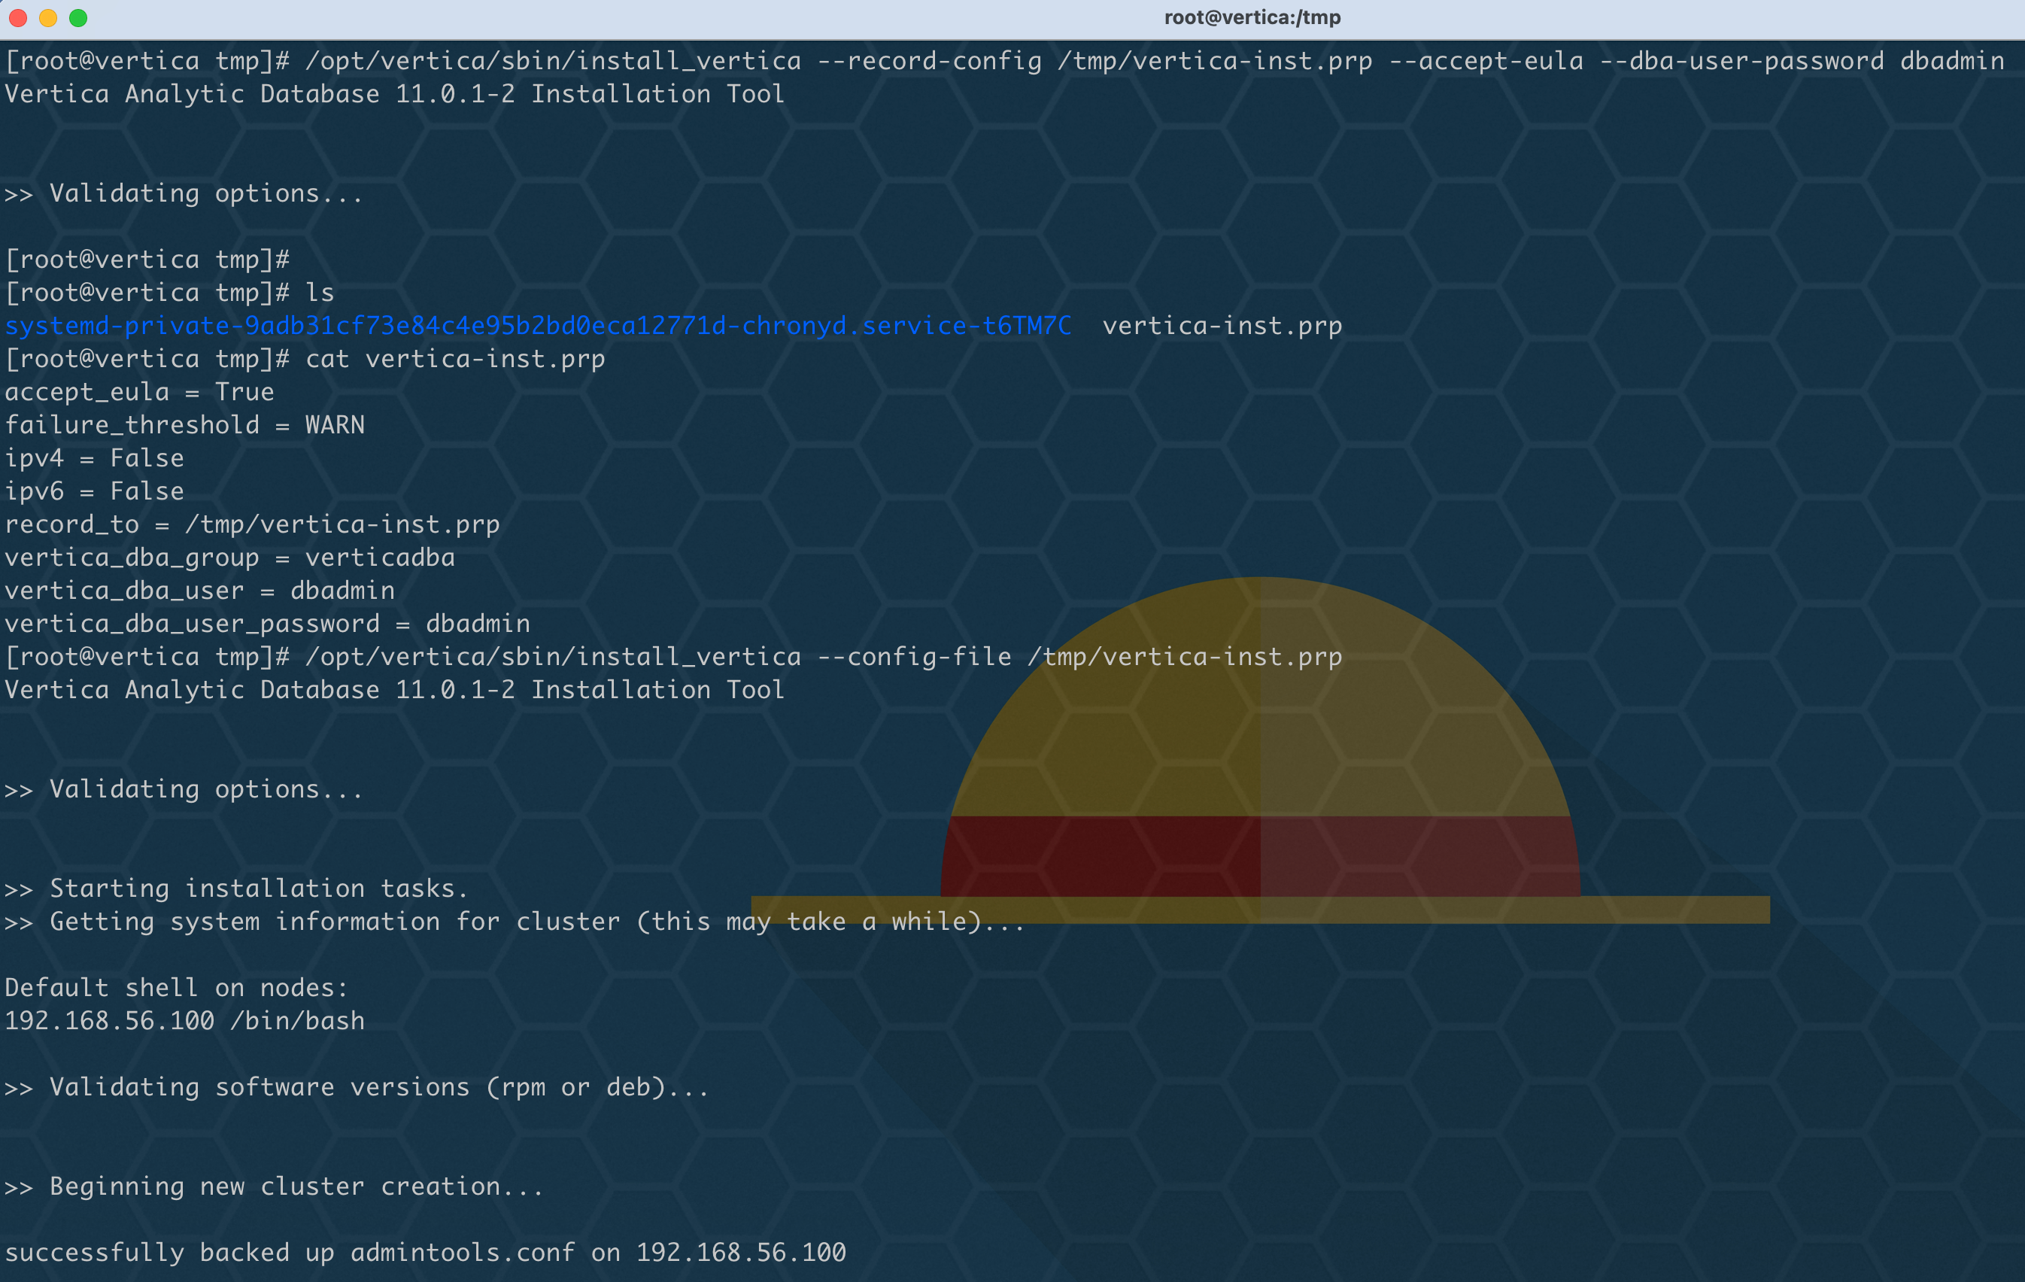2025x1282 pixels.
Task: Click the 'ipv6 = False' line
Action: 94,491
